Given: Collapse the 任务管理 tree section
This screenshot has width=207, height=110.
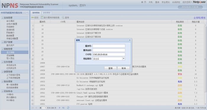Looking at the screenshot, I should (2, 62).
